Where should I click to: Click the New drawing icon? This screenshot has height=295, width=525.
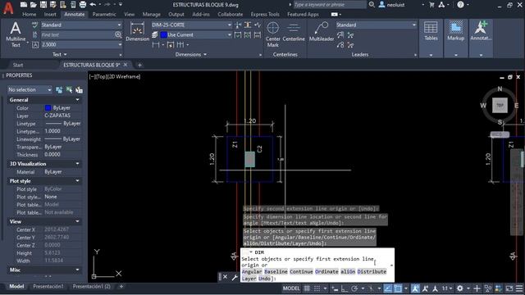click(x=24, y=5)
